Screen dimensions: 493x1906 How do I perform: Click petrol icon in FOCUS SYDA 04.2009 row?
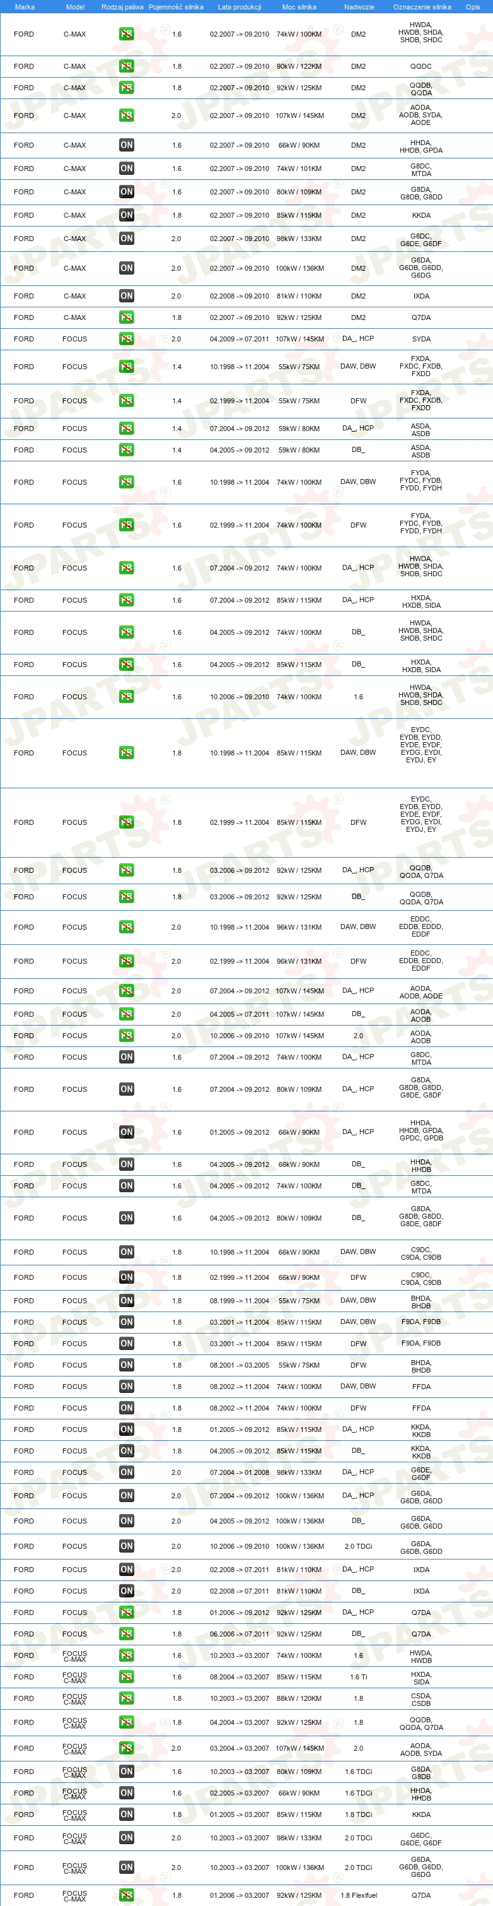[x=126, y=339]
